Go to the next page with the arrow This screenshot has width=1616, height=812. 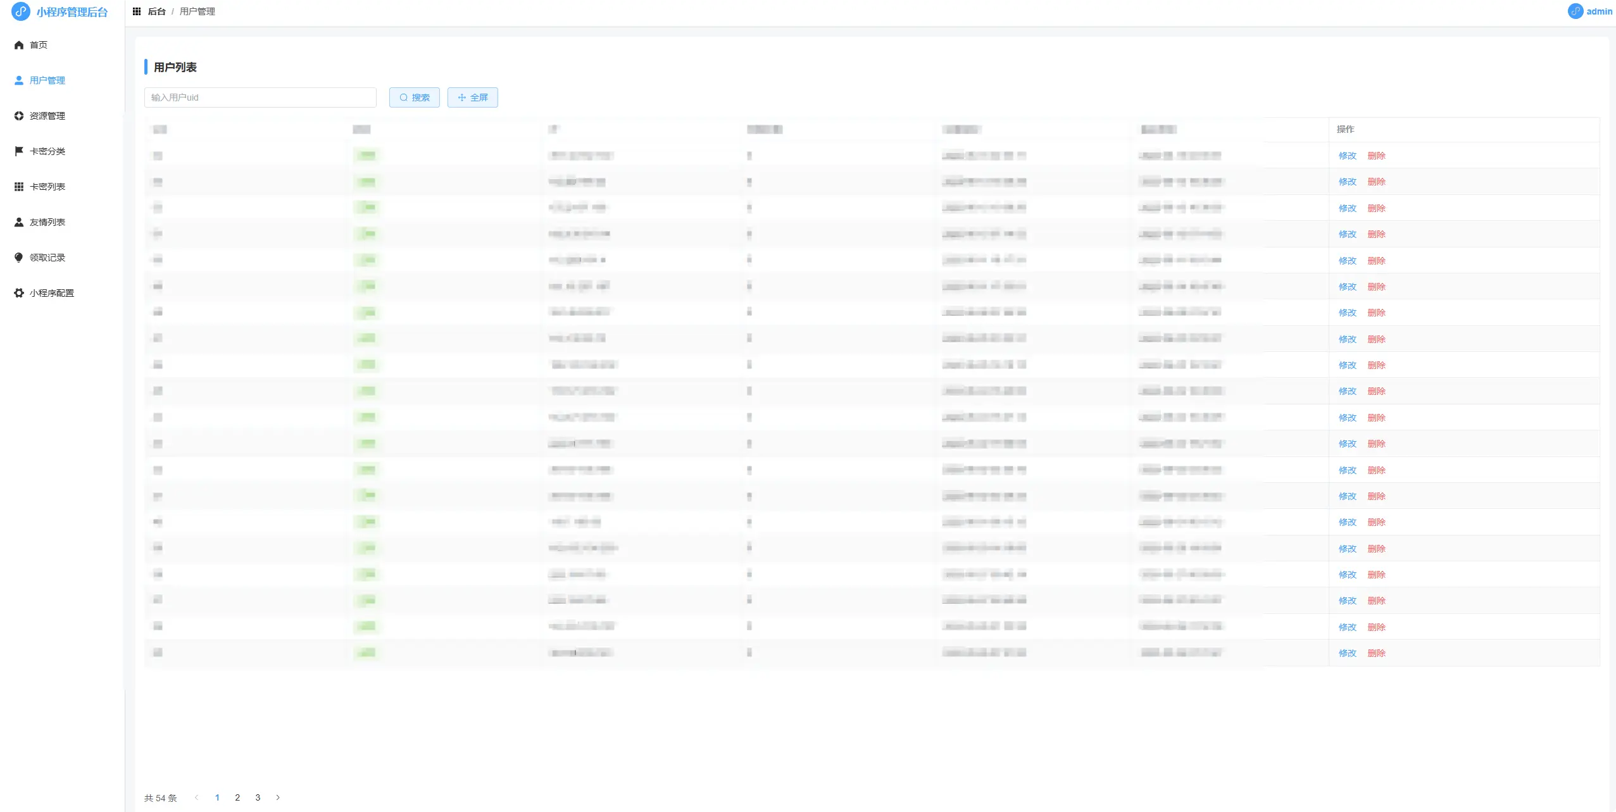[x=278, y=797]
